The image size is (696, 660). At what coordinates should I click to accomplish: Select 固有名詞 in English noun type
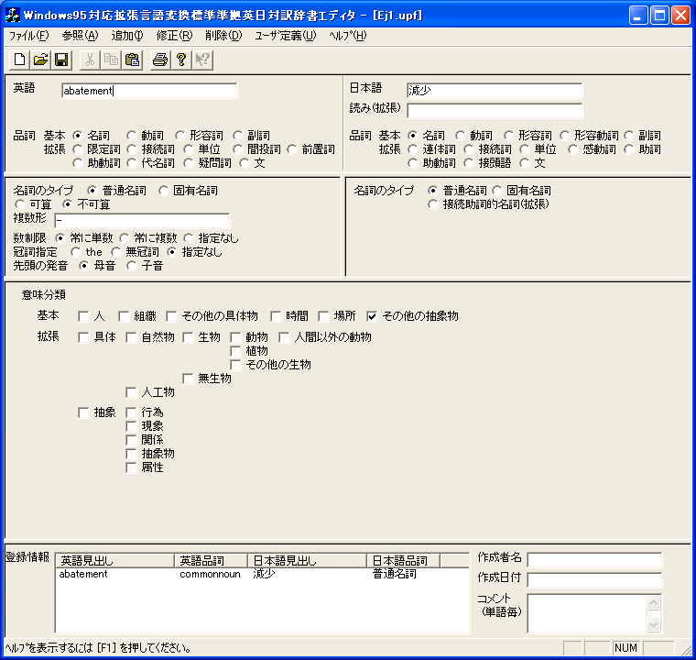(164, 191)
